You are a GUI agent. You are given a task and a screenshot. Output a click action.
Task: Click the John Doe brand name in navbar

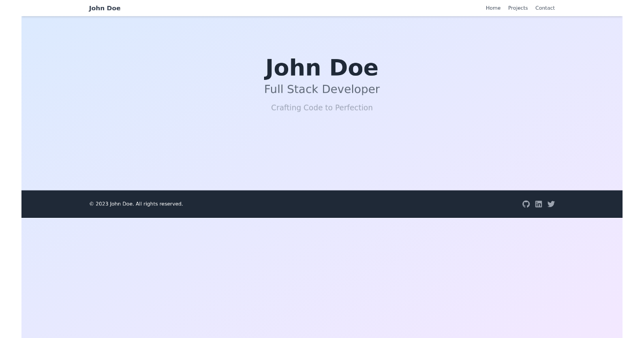pos(105,8)
